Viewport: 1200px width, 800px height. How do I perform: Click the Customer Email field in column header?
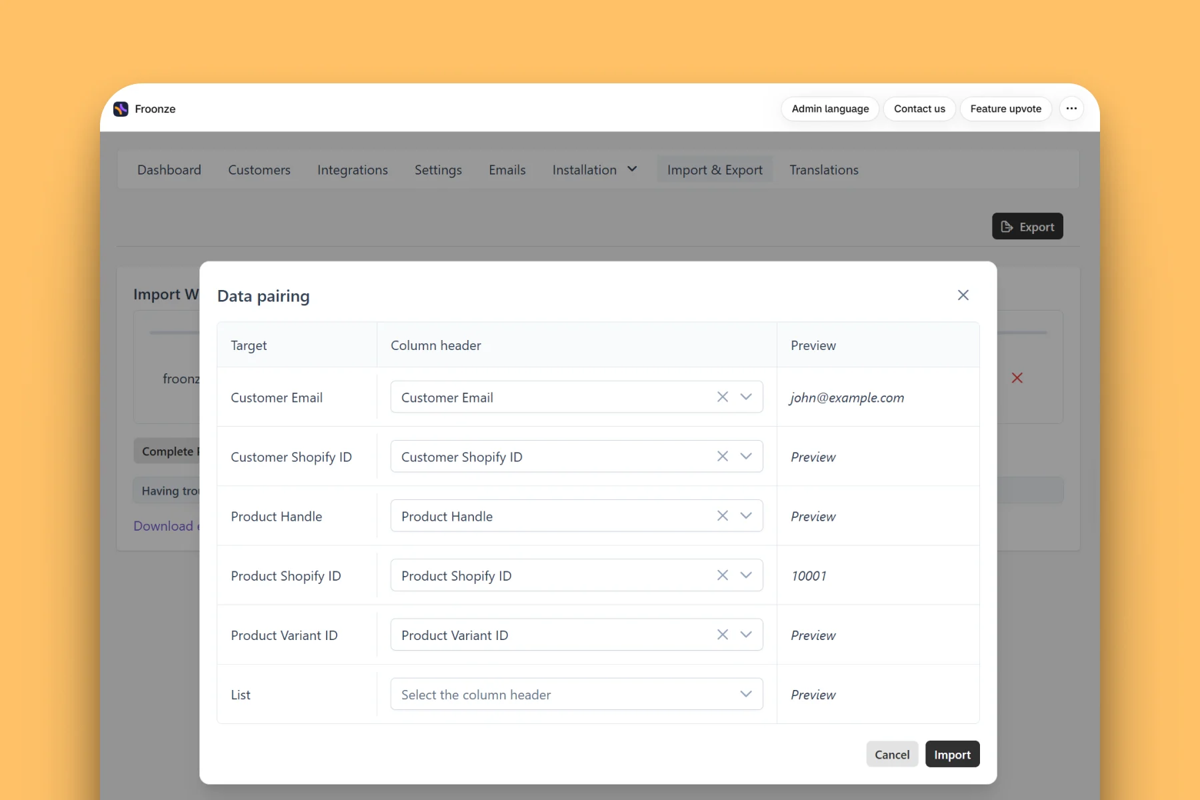577,397
